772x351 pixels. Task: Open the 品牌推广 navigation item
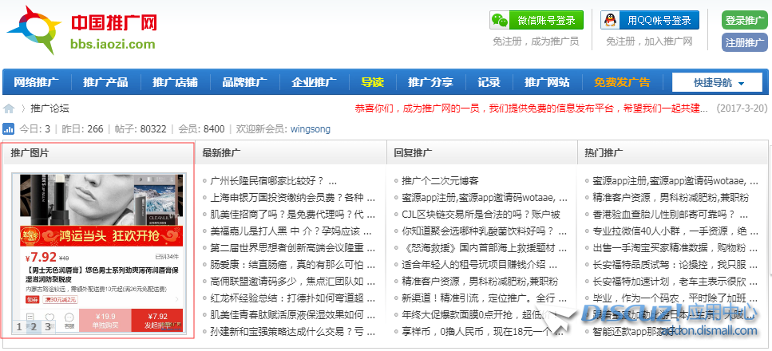click(244, 82)
